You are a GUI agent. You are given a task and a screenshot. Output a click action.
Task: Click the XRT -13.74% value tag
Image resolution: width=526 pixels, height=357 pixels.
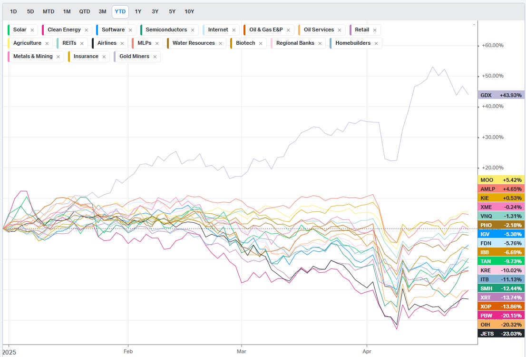pos(501,297)
